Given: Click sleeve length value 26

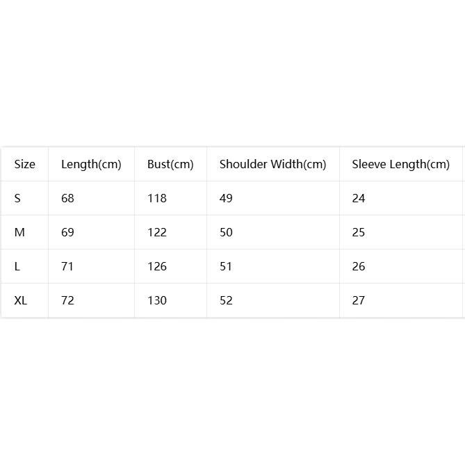Looking at the screenshot, I should coord(359,266).
